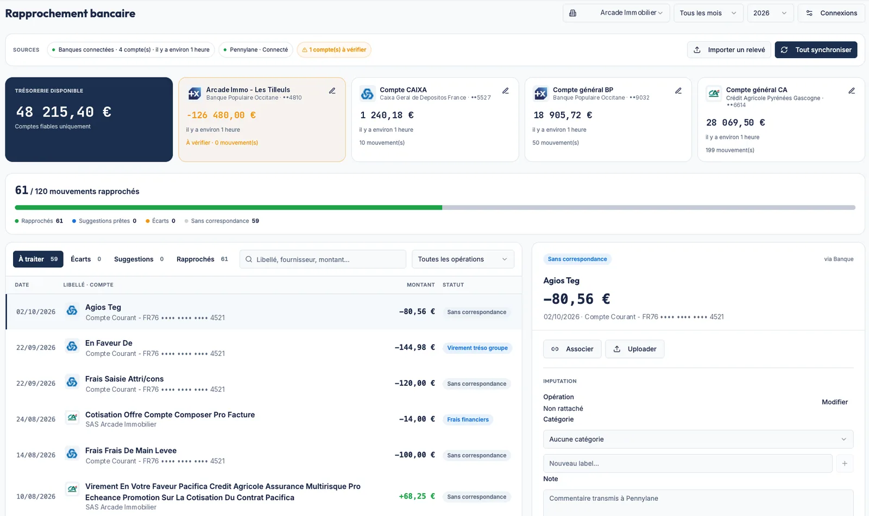The image size is (869, 516).
Task: Click the bank logo on Agios Teg row
Action: click(72, 310)
